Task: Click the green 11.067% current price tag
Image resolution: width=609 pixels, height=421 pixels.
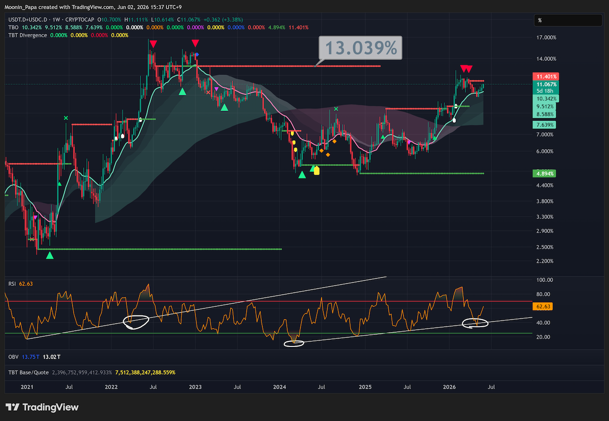Action: (x=546, y=84)
